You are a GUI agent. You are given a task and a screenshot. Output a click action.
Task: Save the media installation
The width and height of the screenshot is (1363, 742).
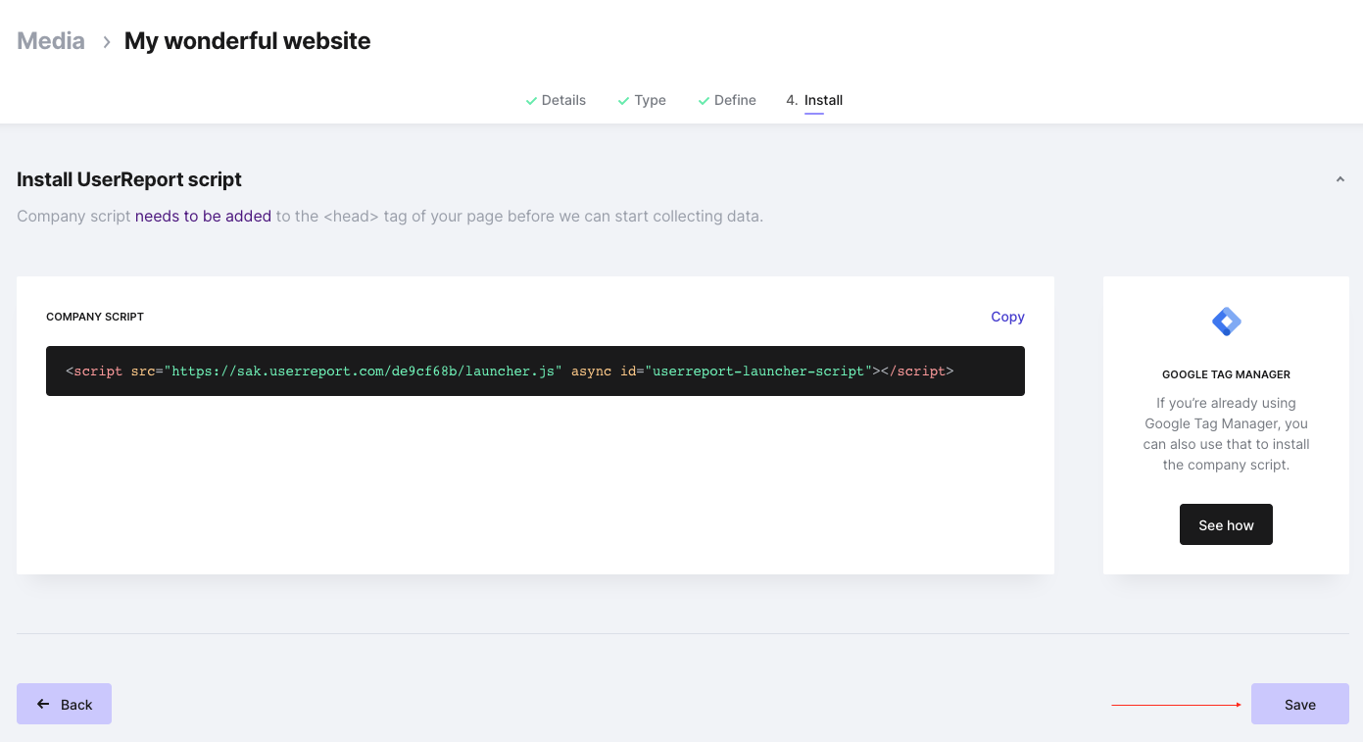[1300, 704]
